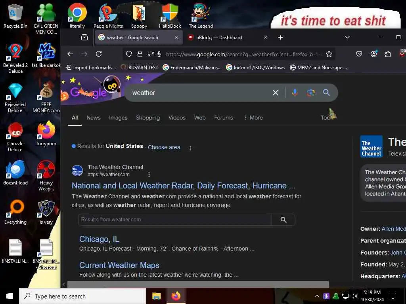Image resolution: width=406 pixels, height=304 pixels.
Task: Open National and Local Weather Radar result
Action: (x=183, y=186)
